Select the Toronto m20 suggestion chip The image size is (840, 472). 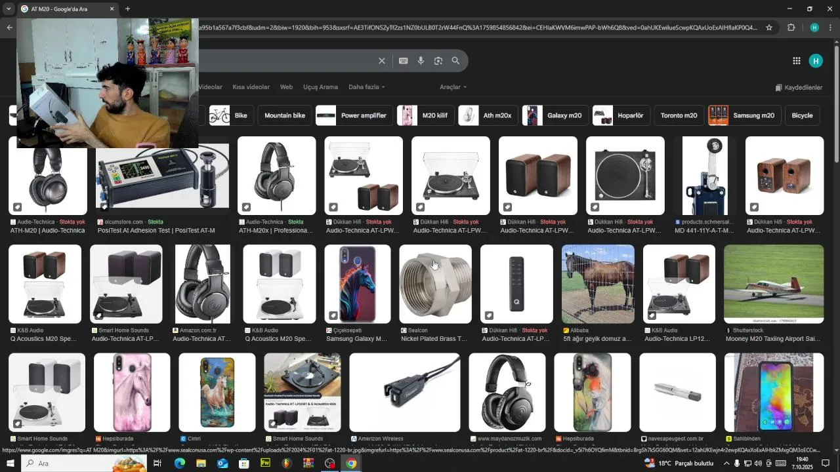[679, 115]
